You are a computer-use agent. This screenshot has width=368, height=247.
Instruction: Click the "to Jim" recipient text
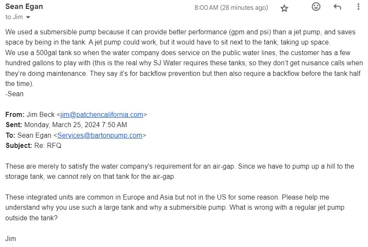tap(14, 17)
